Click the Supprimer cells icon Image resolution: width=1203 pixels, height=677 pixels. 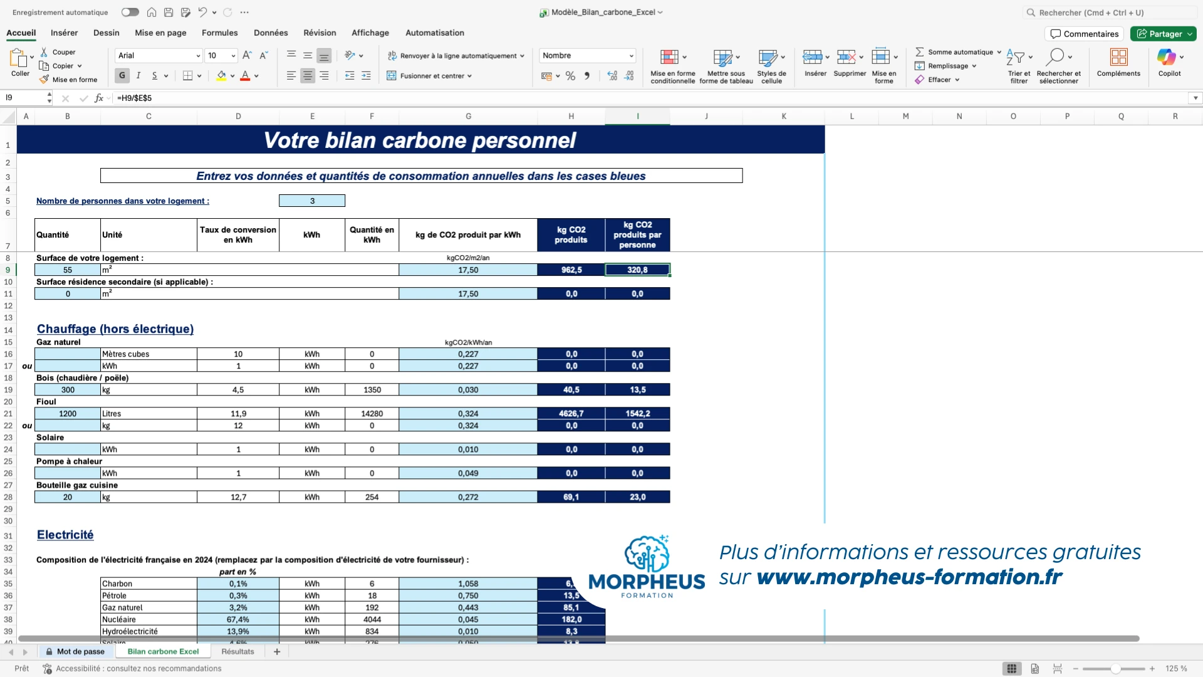(846, 57)
